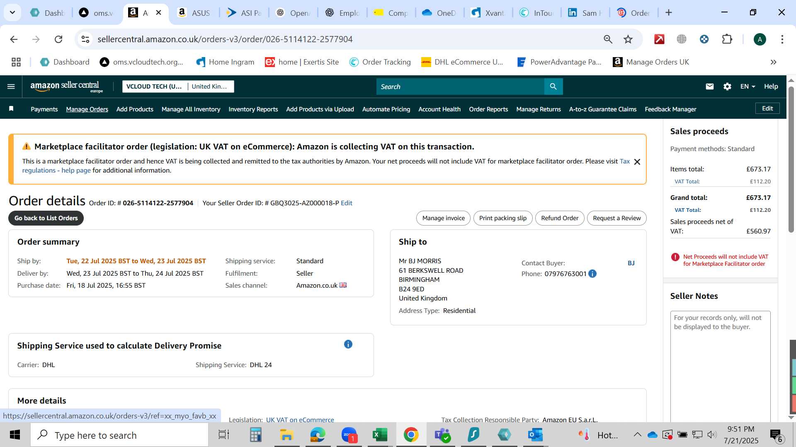Screen dimensions: 796x447
Task: Click the Windows Start button
Action: tap(15, 435)
